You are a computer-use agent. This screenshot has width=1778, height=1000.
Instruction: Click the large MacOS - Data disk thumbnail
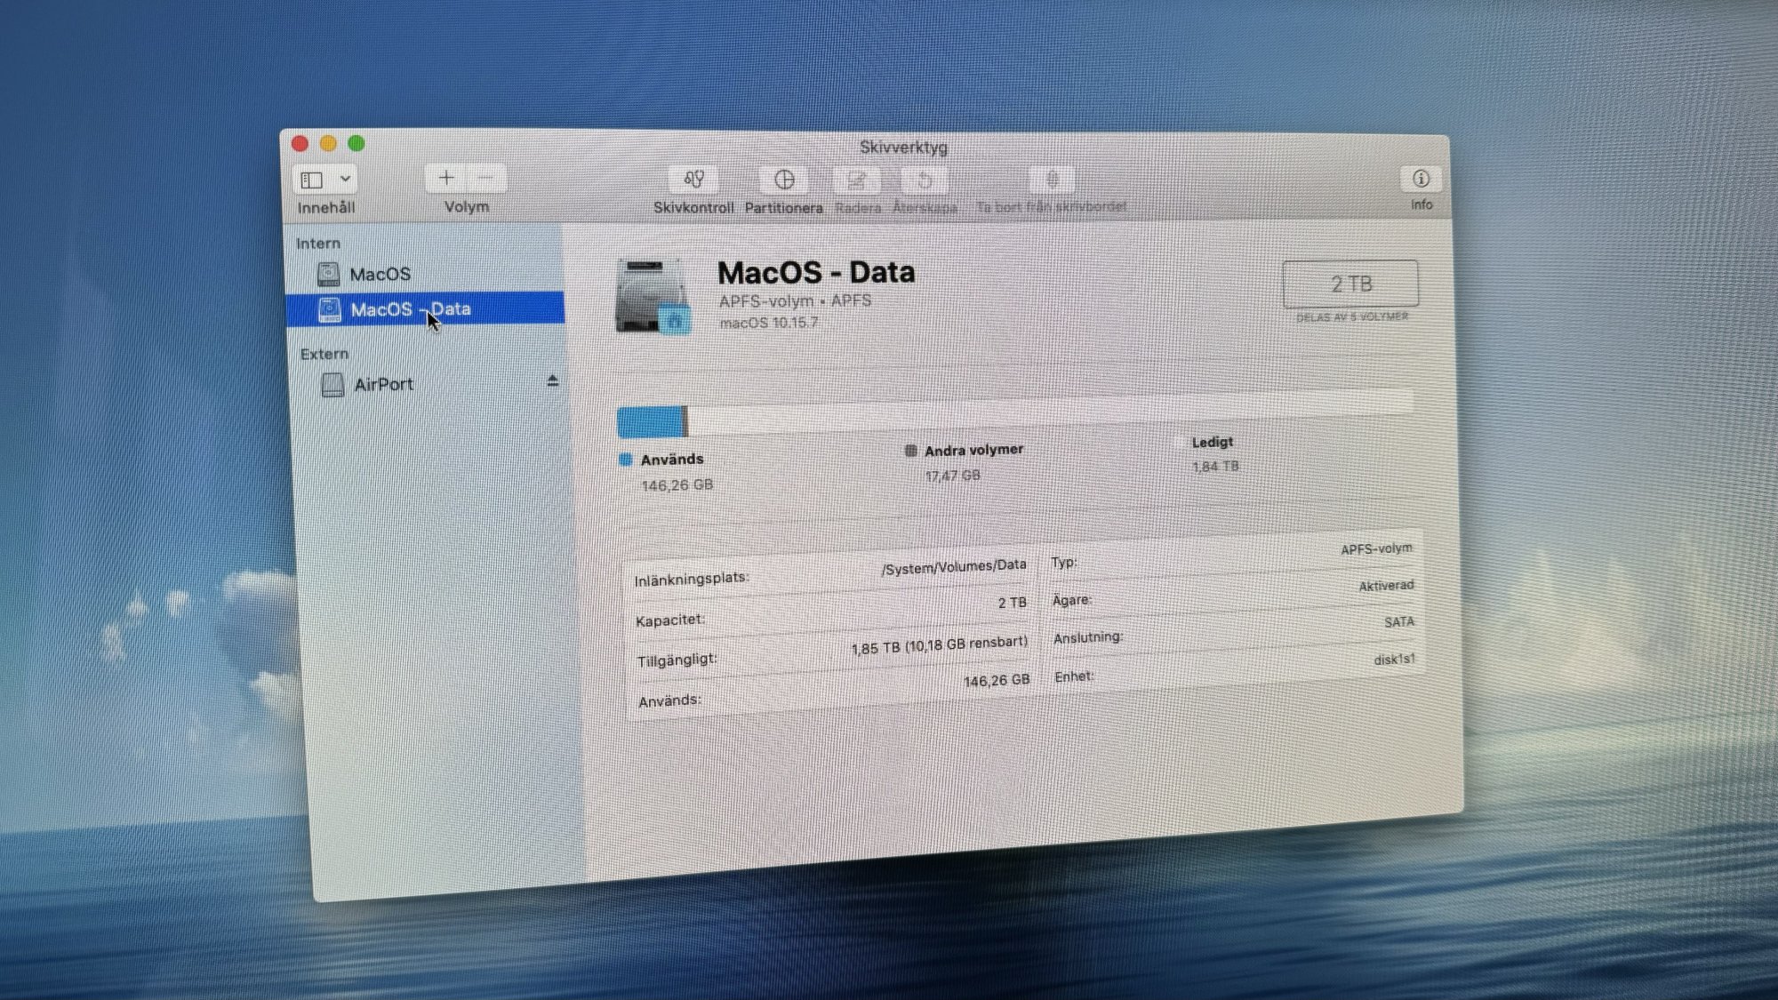[652, 297]
